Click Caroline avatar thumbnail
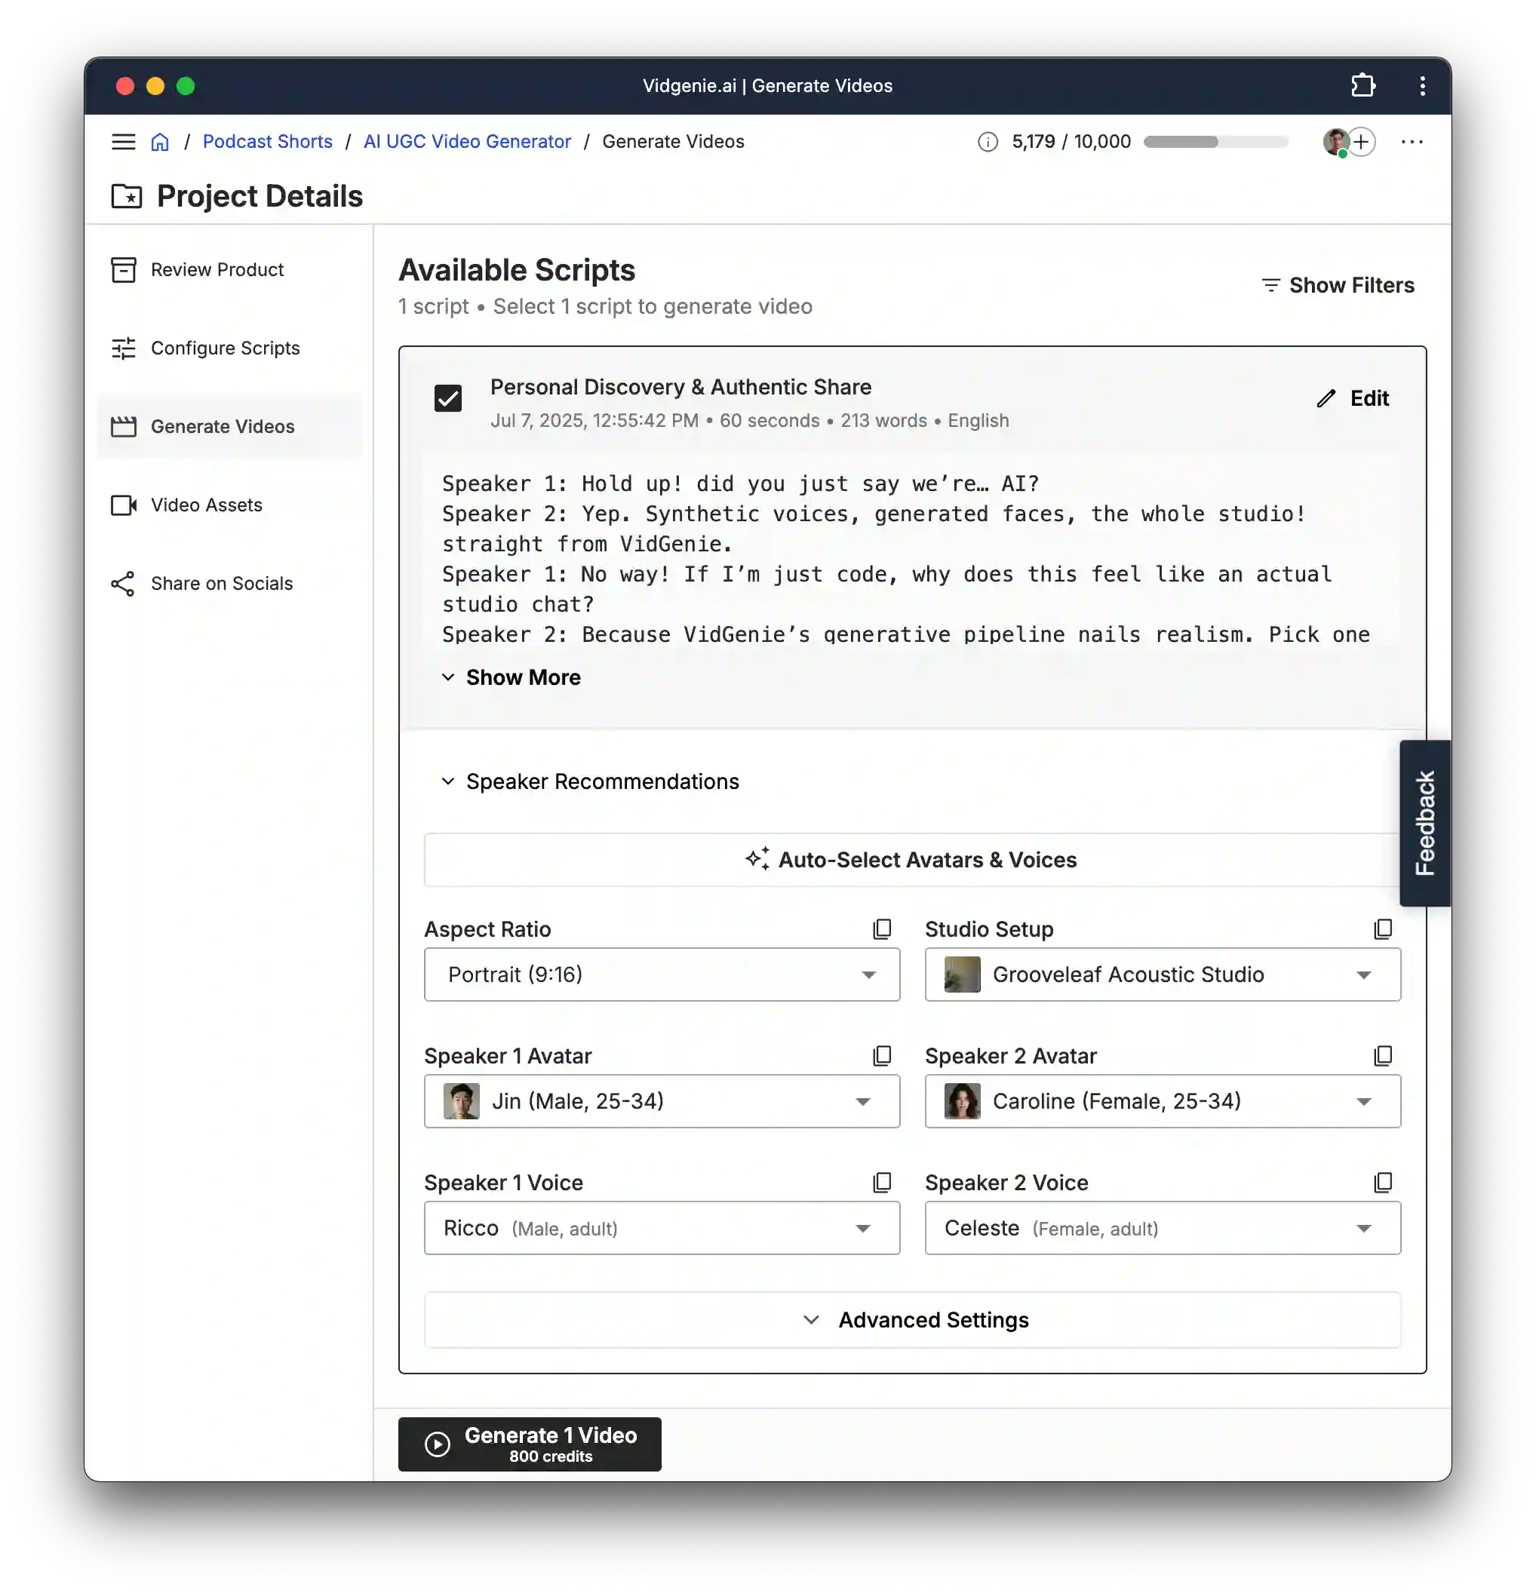This screenshot has height=1593, width=1536. [962, 1100]
